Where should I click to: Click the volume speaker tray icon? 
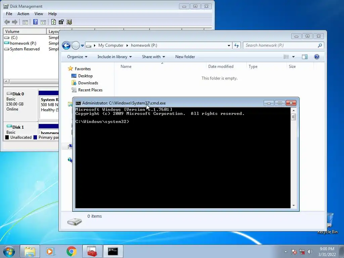click(310, 252)
